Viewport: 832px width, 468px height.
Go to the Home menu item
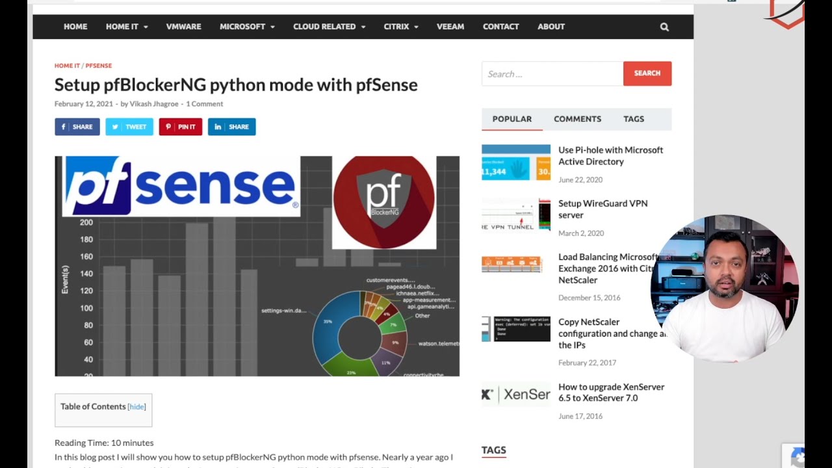[x=75, y=27]
